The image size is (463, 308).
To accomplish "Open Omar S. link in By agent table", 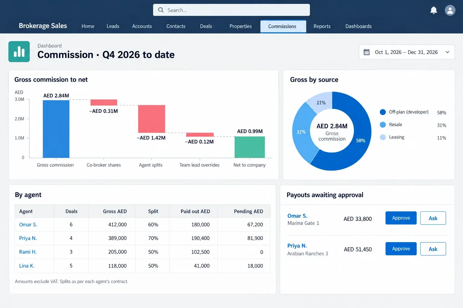I will coord(28,225).
